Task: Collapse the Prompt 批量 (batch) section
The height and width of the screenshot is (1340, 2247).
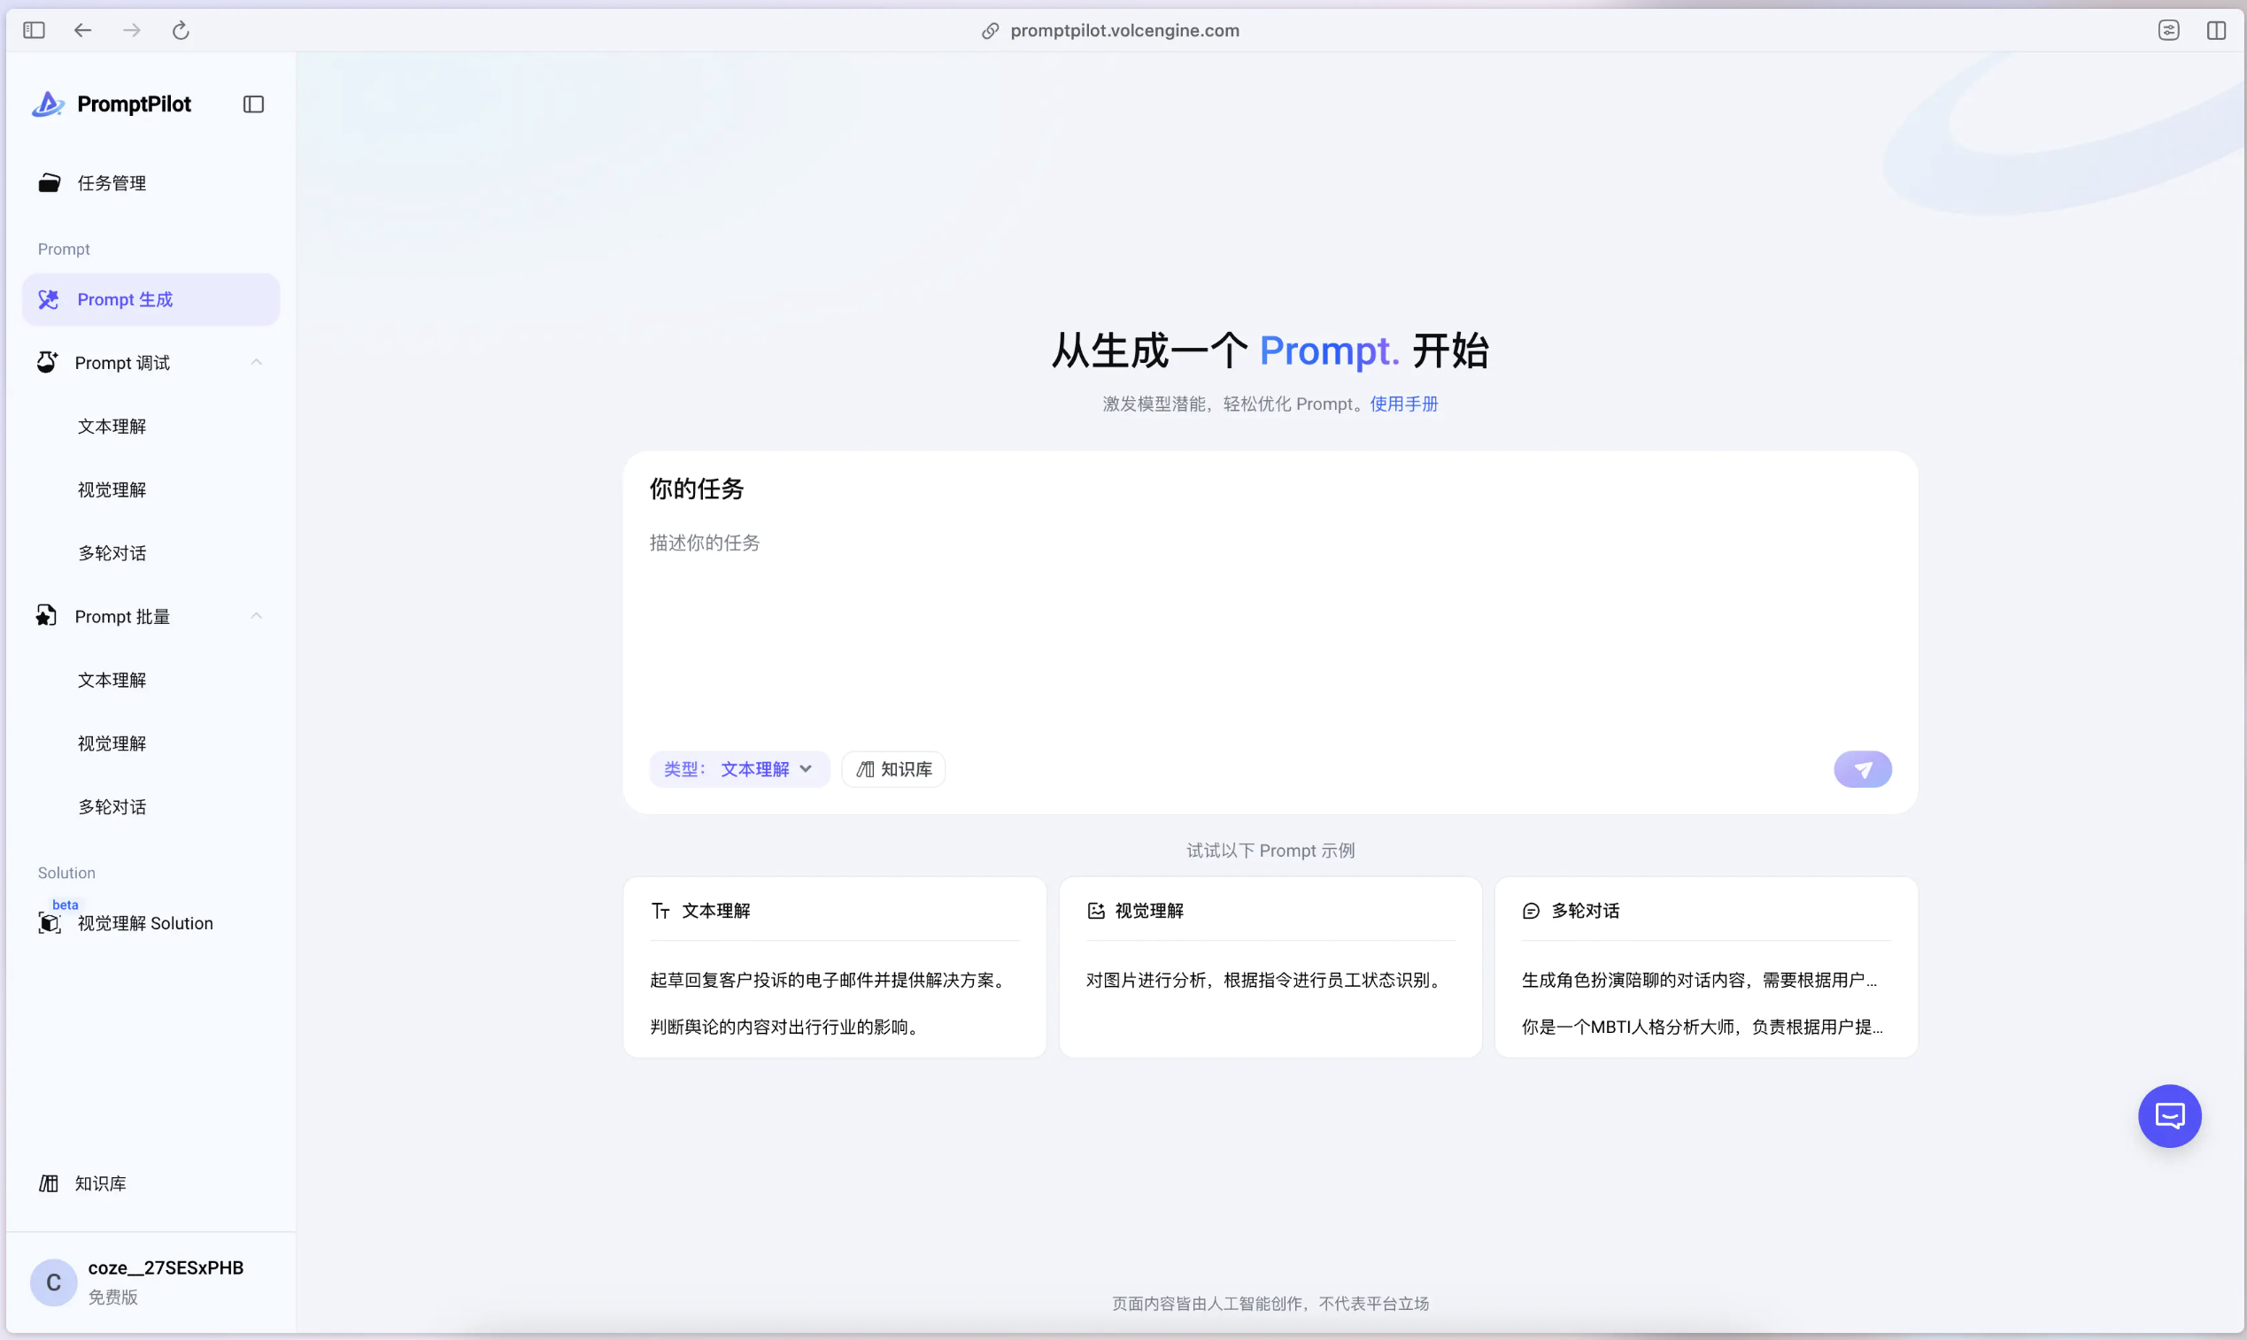Action: pos(257,616)
